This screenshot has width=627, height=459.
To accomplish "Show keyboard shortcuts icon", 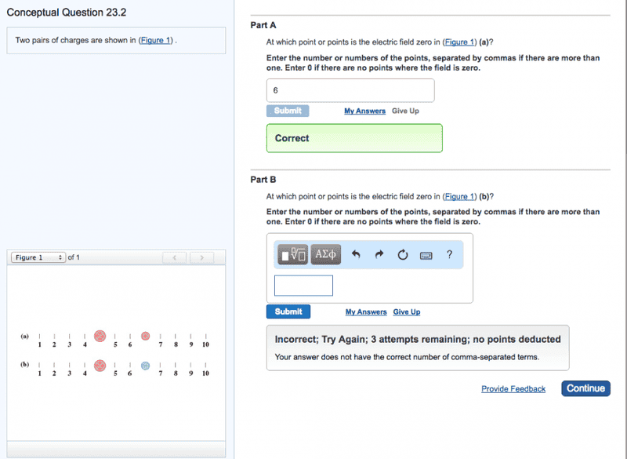I will tap(426, 254).
